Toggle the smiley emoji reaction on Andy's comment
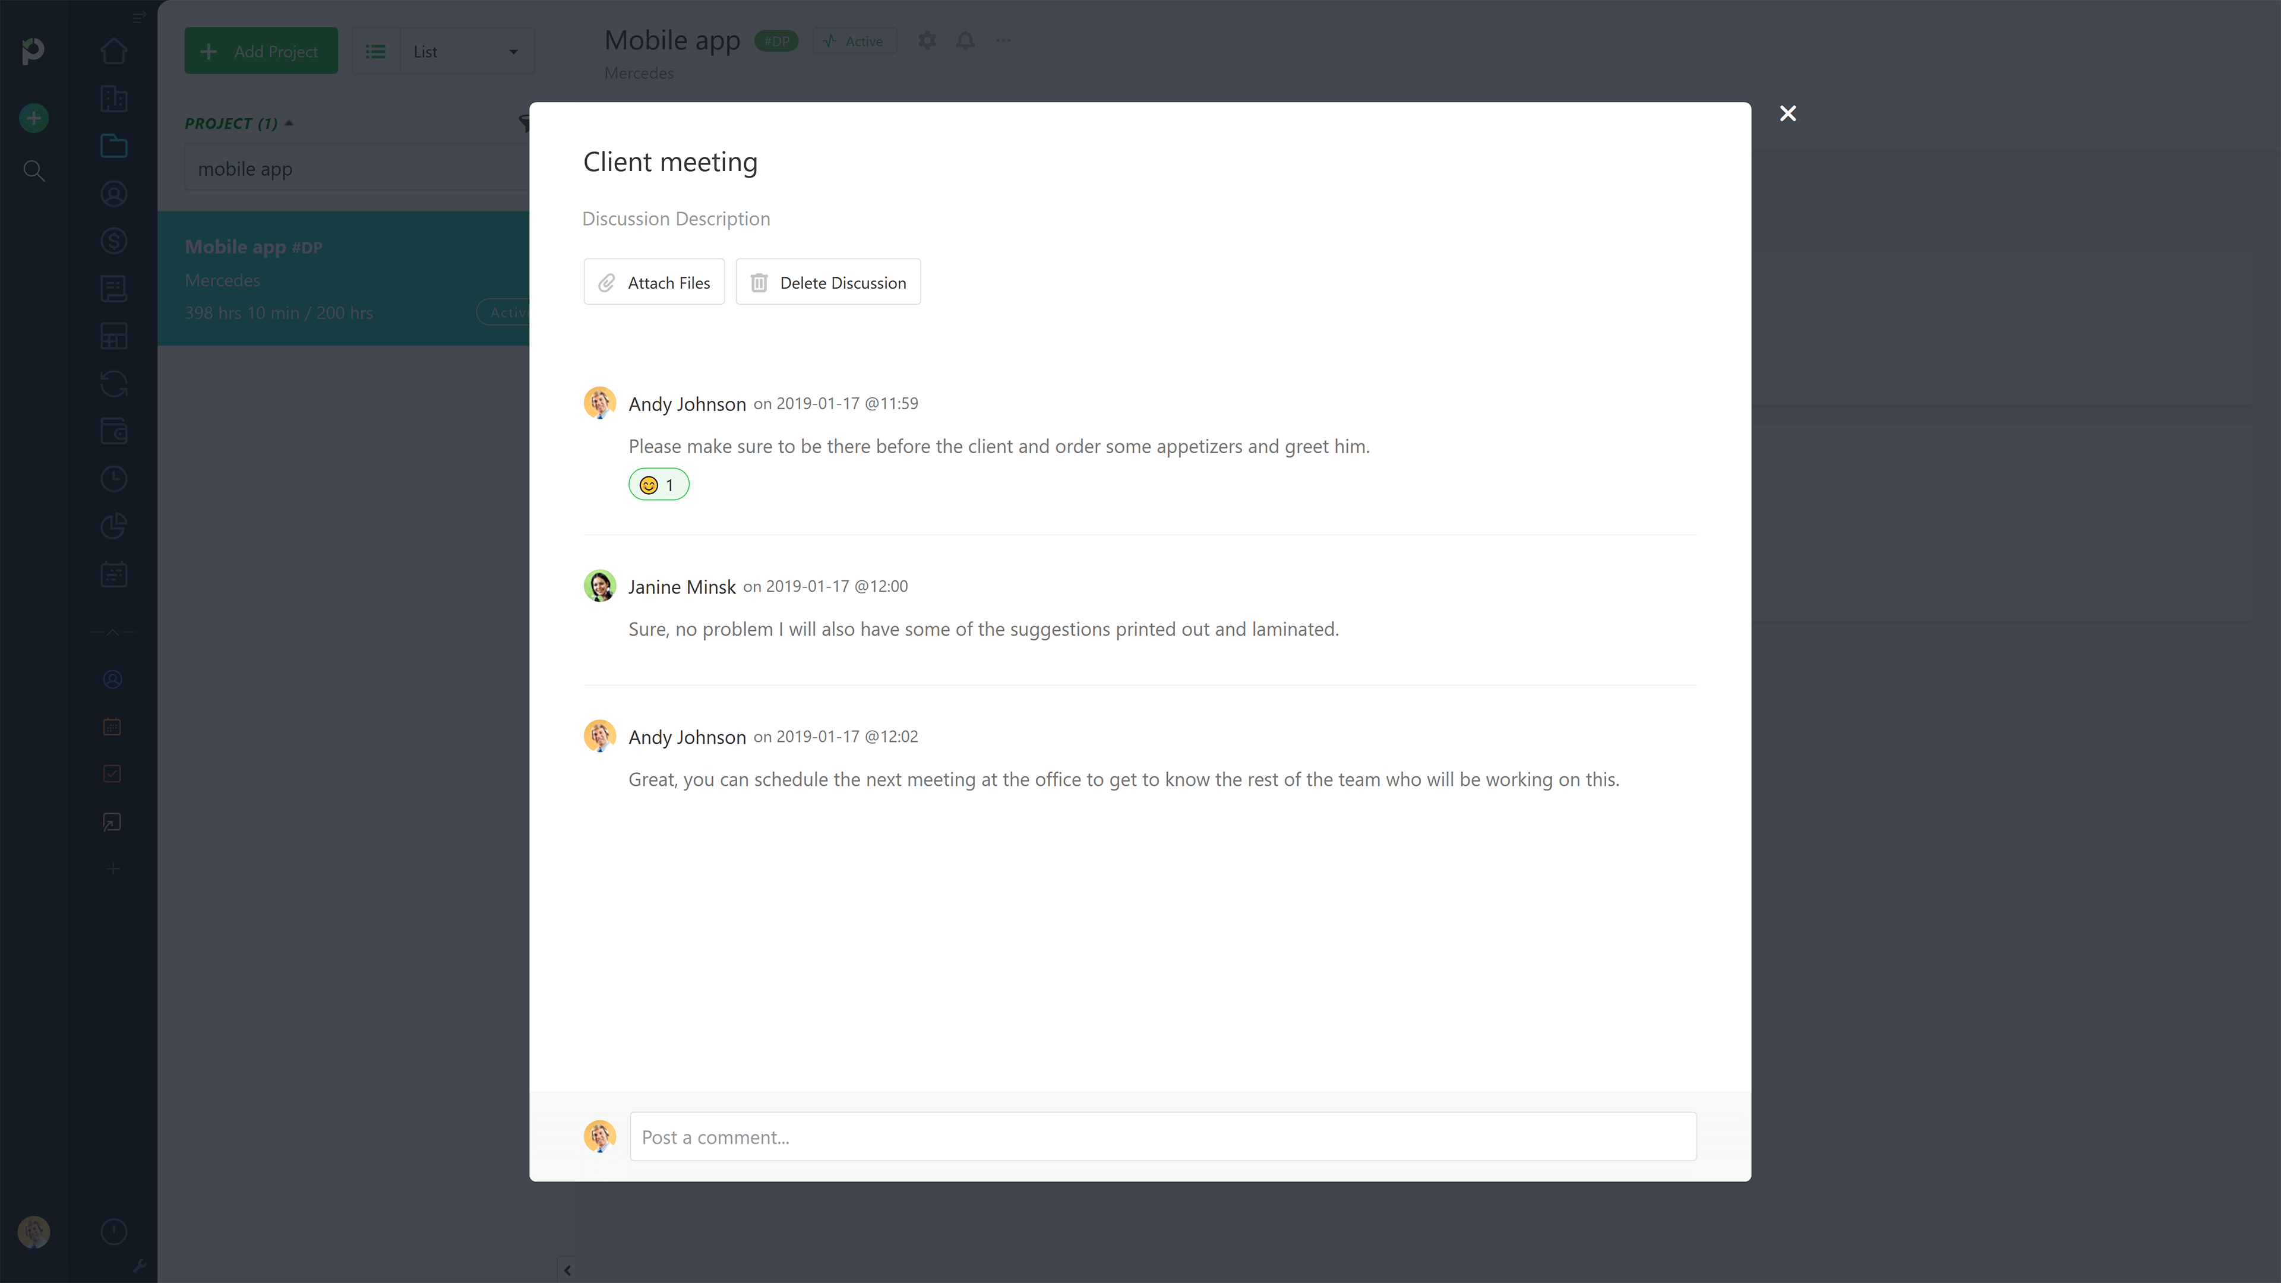 tap(658, 485)
